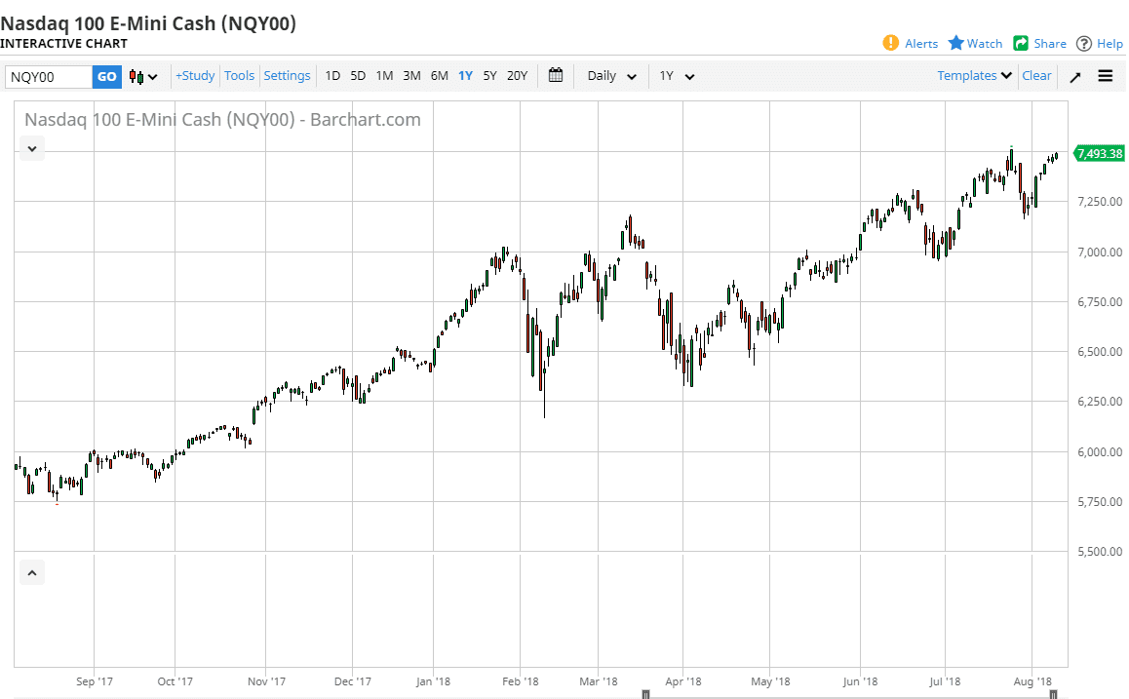Select the 1D time range
1129x699 pixels.
[332, 76]
